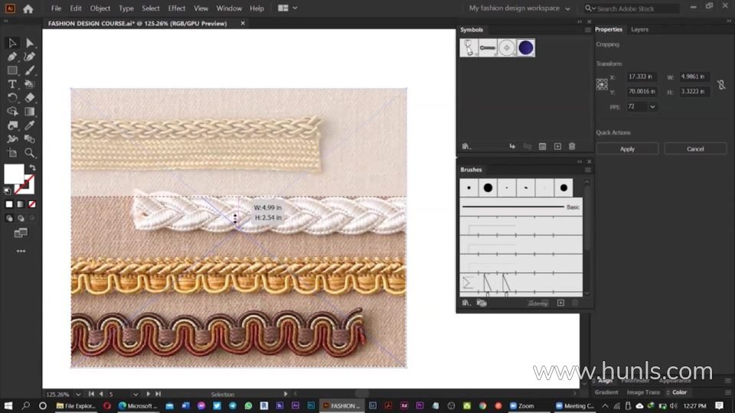Screen dimensions: 735x413
Task: Open Brush Libraries menu in Brushes panel
Action: click(466, 303)
